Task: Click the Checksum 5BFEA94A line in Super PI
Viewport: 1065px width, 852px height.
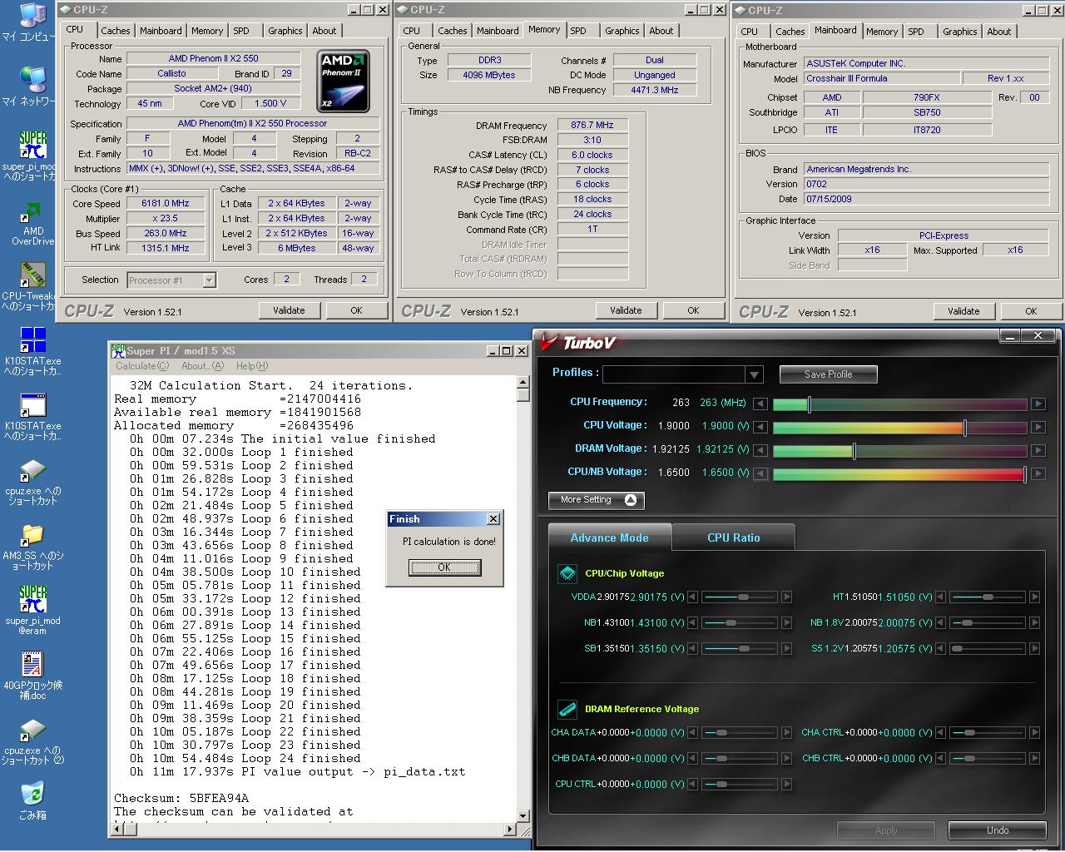Action: click(x=181, y=798)
